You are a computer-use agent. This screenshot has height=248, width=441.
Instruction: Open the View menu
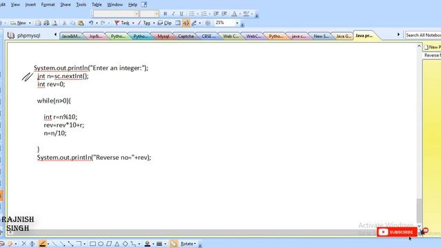(15, 5)
